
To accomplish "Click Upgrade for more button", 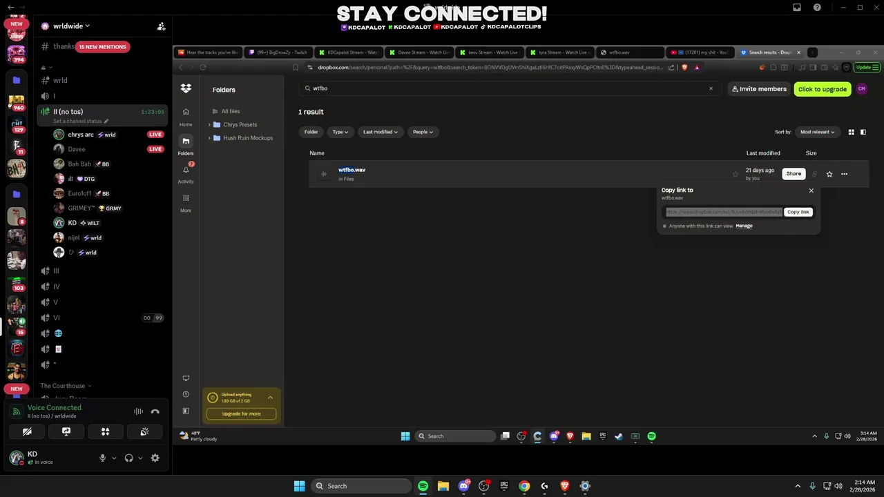I will click(x=241, y=413).
